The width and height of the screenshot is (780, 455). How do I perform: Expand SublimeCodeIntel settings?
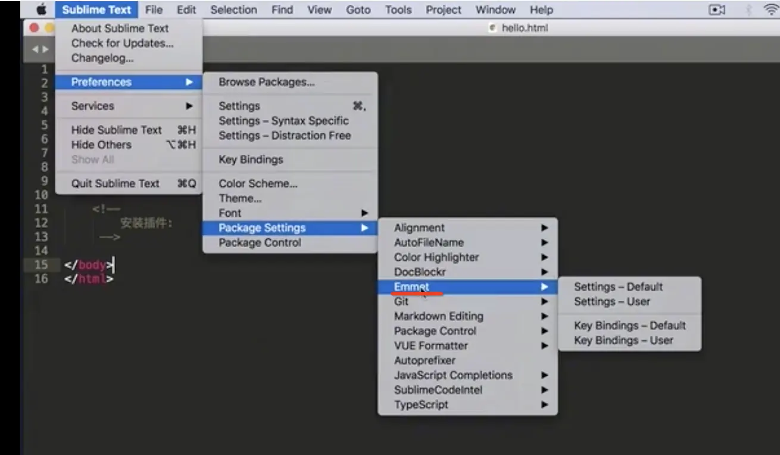click(x=468, y=390)
